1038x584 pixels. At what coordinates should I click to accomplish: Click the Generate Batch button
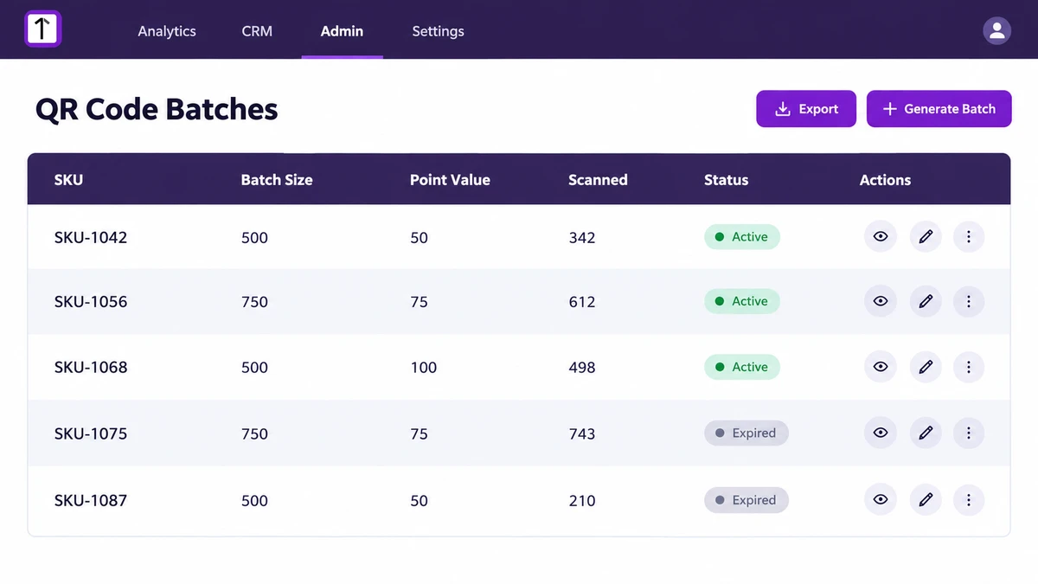939,109
